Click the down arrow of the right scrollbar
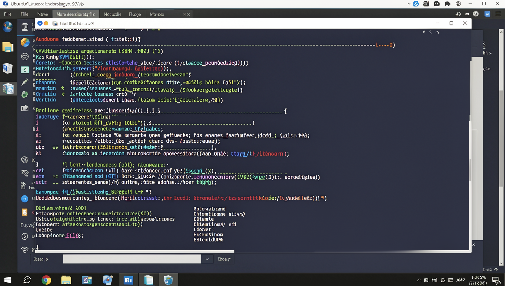The height and width of the screenshot is (286, 505). (501, 263)
